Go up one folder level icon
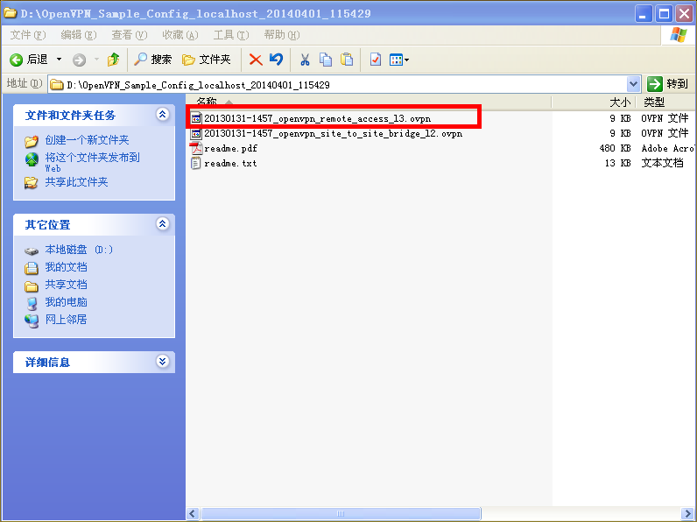 click(x=113, y=60)
